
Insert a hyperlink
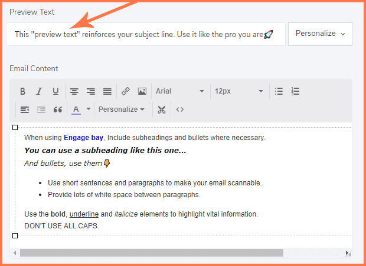(126, 91)
